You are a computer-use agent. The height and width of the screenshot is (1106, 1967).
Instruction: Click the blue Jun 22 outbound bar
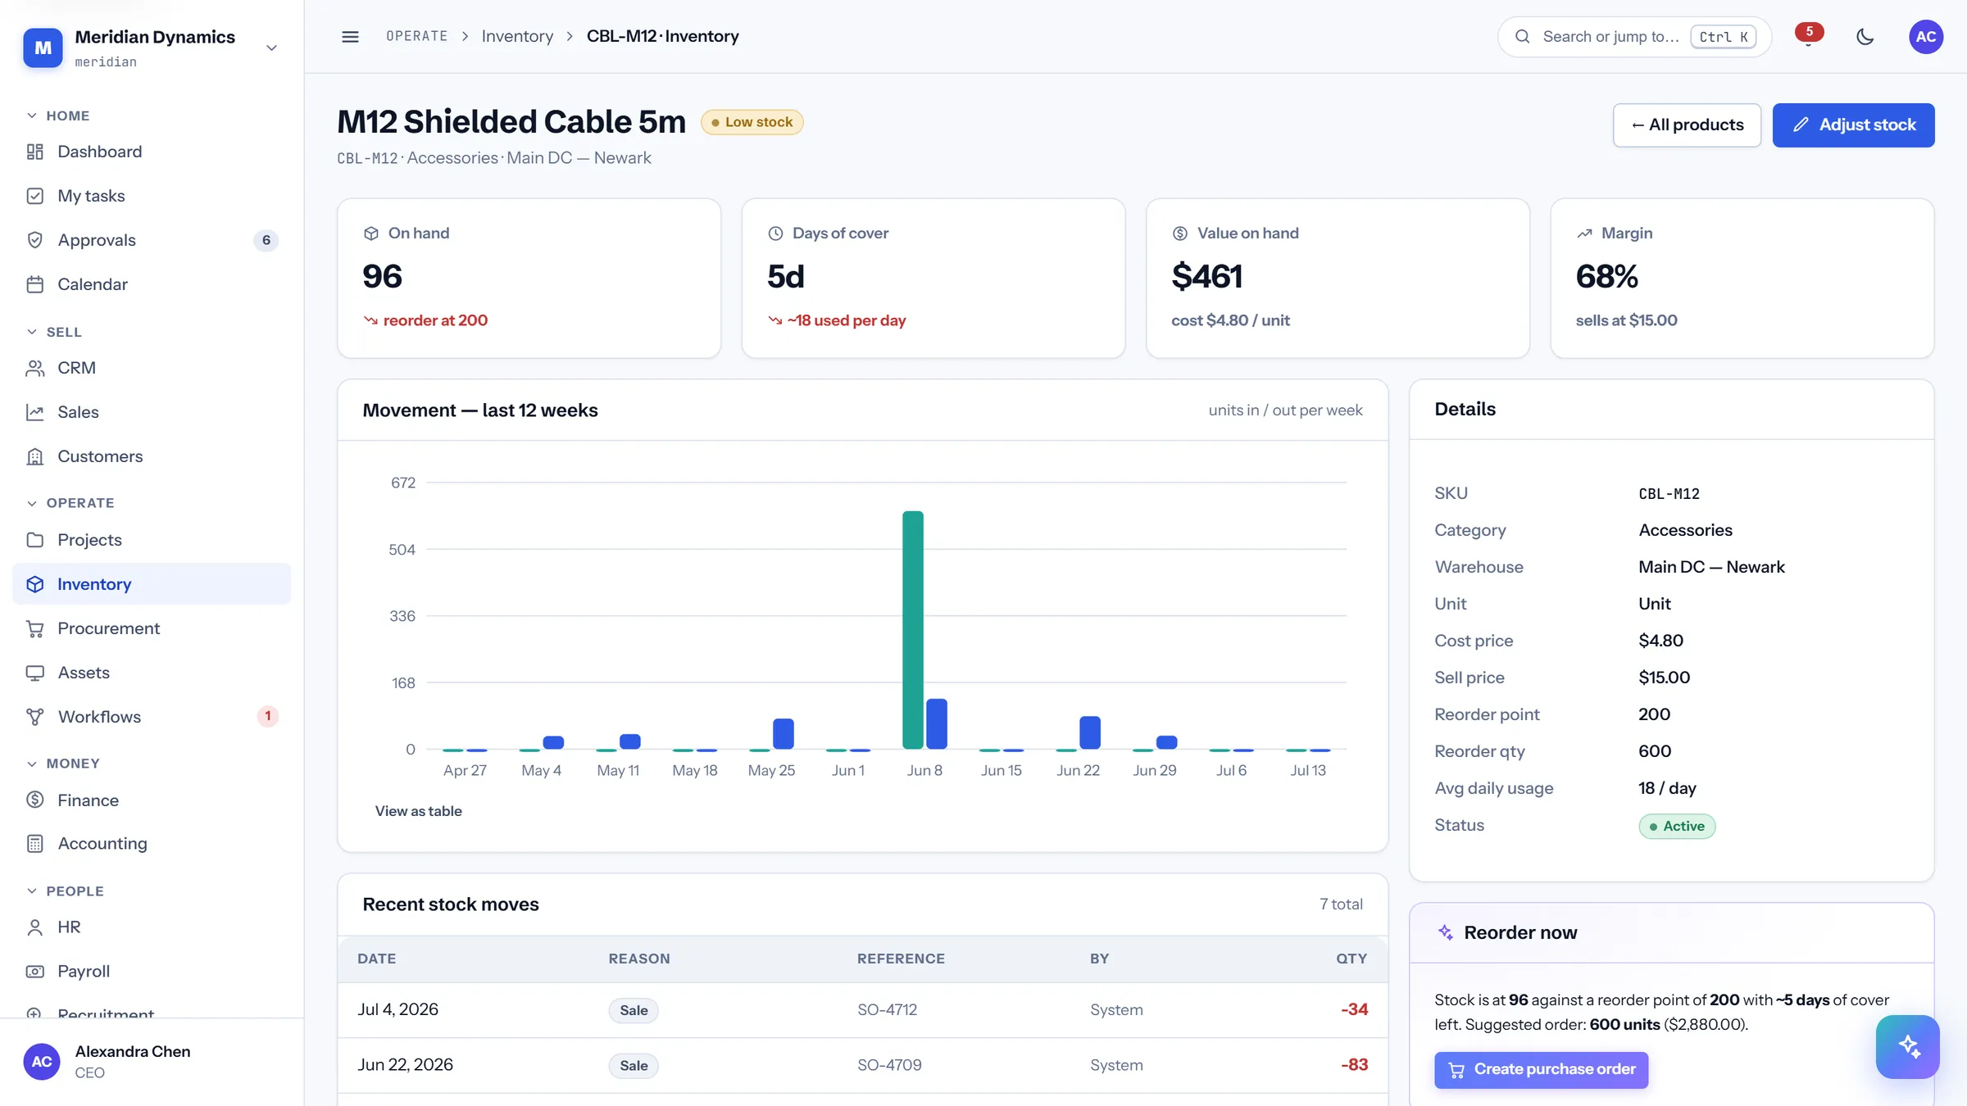pos(1090,732)
